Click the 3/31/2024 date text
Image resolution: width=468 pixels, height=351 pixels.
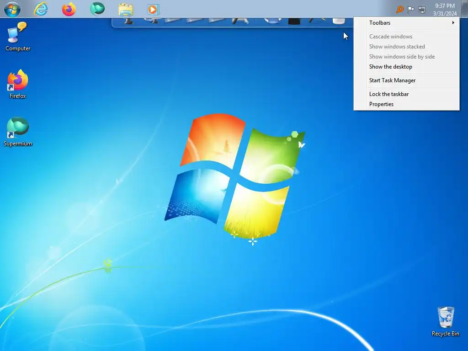pos(445,13)
